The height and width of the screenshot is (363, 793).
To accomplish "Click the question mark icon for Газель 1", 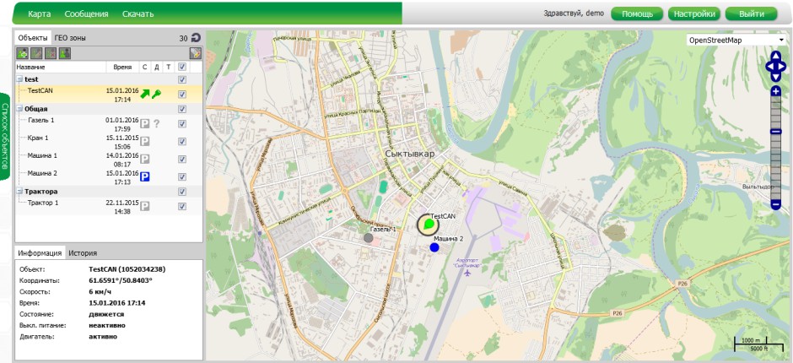I will 157,123.
